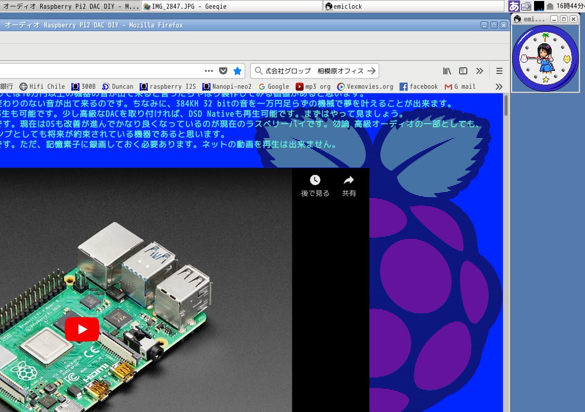Screen dimensions: 585x412
Task: Open the page actions three-dot menu
Action: click(209, 71)
